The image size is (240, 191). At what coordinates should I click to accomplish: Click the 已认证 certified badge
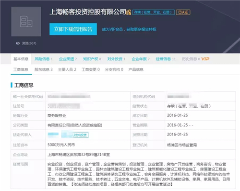183,12
